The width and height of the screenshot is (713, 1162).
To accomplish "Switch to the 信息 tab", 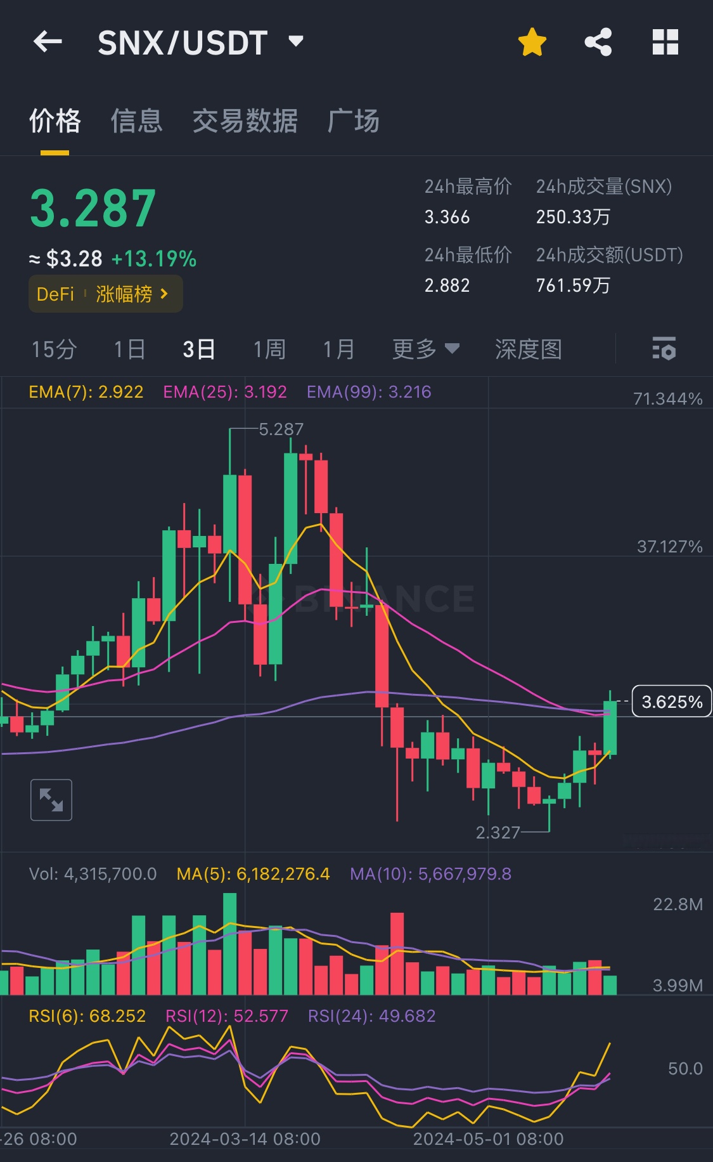I will (136, 121).
